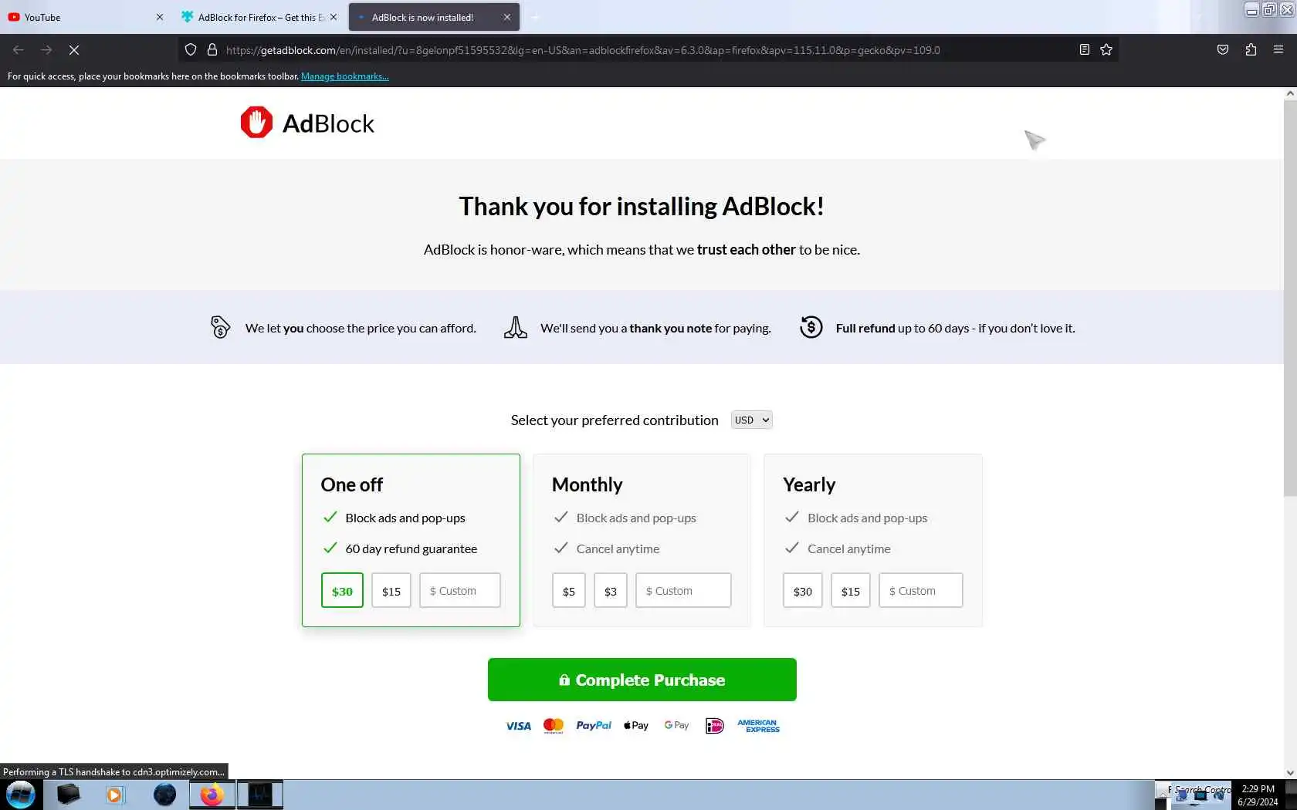This screenshot has height=810, width=1297.
Task: Open the Windows Start menu
Action: pos(21,795)
